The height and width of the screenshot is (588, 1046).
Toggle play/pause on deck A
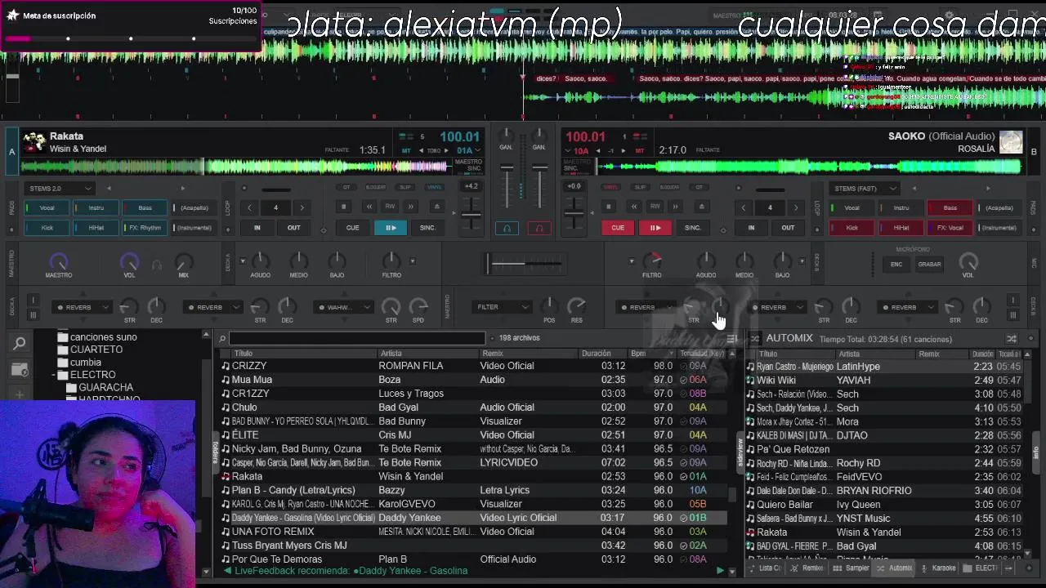[x=391, y=228]
